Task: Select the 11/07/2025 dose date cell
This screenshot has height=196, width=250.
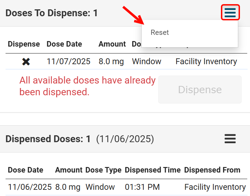Action: [68, 62]
